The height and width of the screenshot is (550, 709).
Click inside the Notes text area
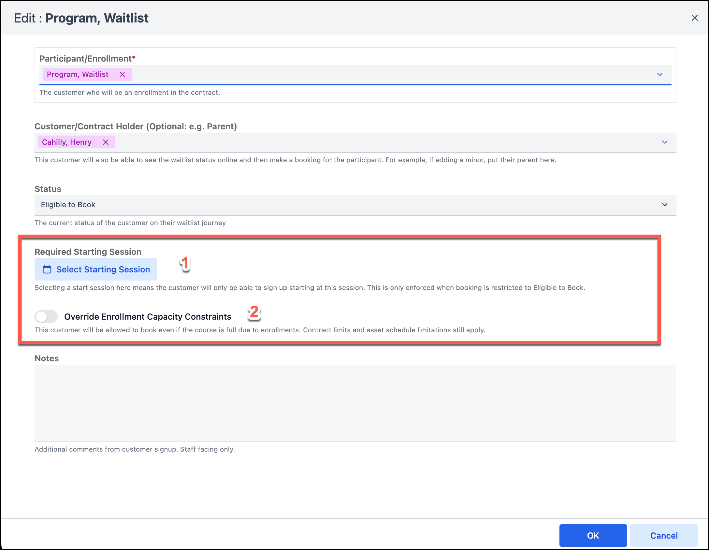point(355,403)
